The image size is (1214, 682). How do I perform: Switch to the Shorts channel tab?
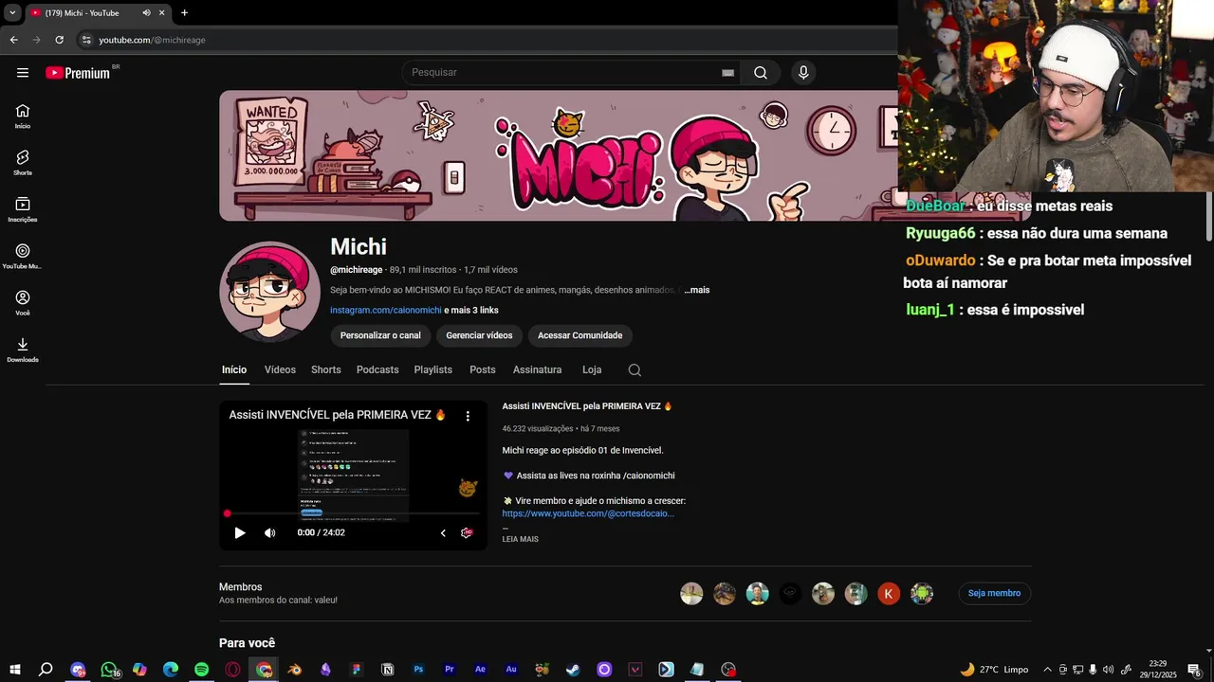click(325, 370)
